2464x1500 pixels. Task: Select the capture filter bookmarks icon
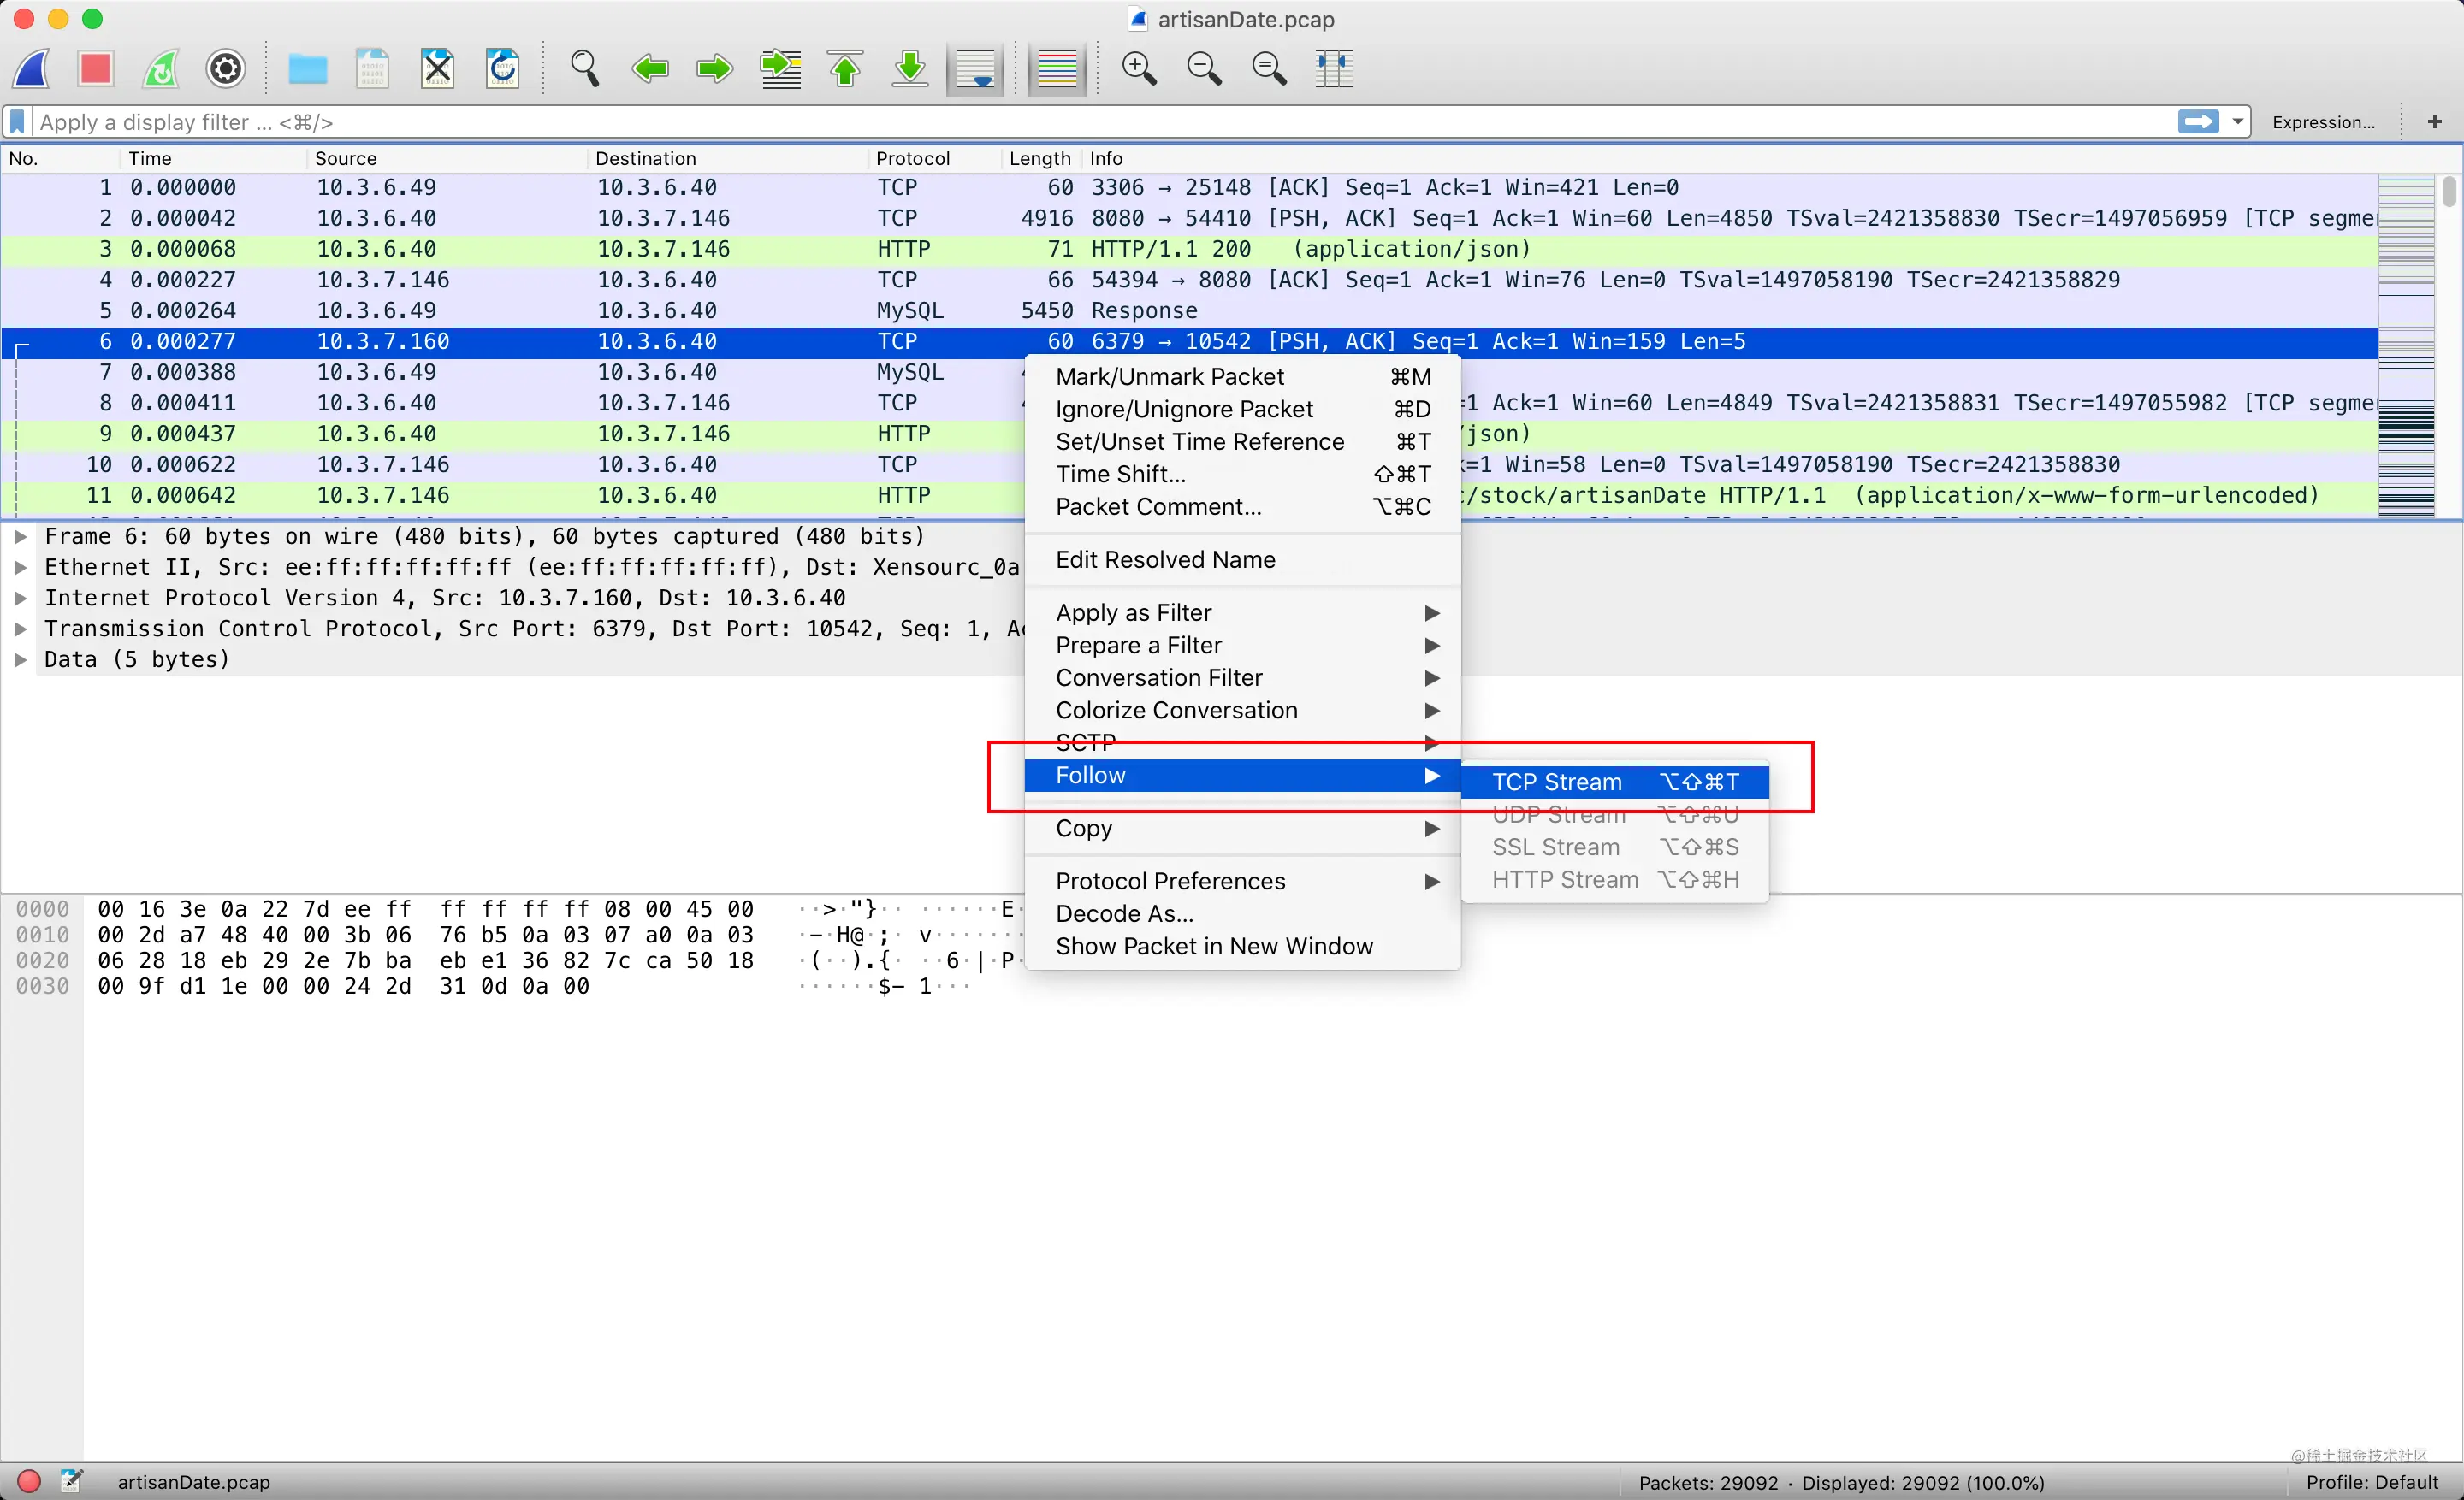(x=20, y=121)
